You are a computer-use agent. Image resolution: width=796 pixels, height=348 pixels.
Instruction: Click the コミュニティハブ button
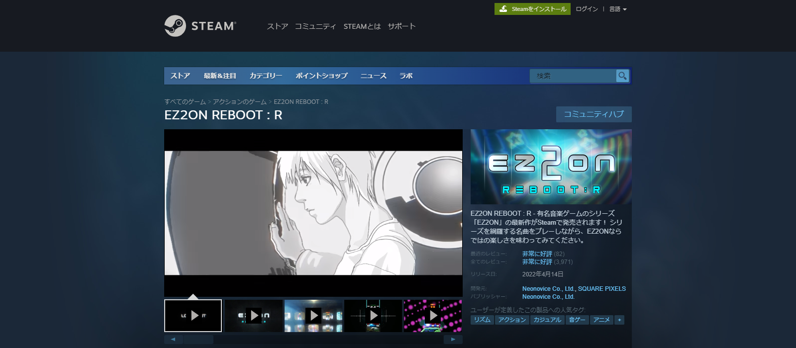594,114
